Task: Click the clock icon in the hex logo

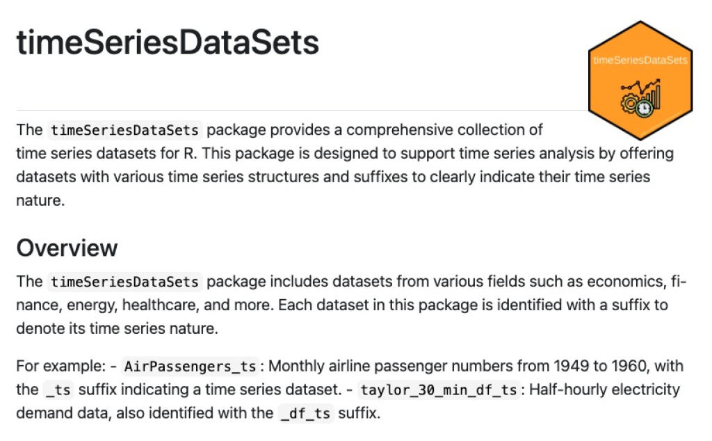Action: (644, 109)
